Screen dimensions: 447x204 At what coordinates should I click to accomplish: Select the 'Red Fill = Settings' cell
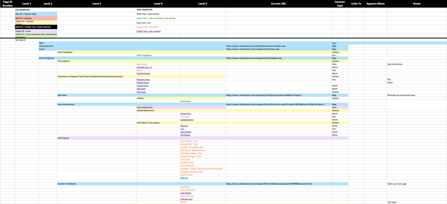point(36,18)
